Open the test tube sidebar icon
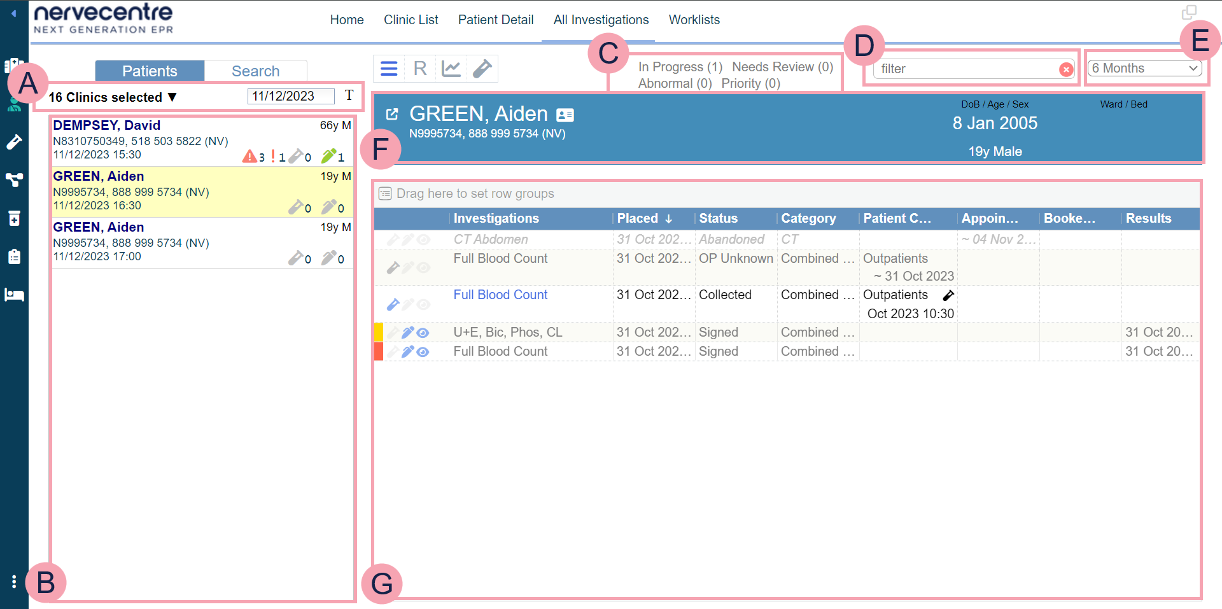Image resolution: width=1222 pixels, height=609 pixels. (14, 142)
